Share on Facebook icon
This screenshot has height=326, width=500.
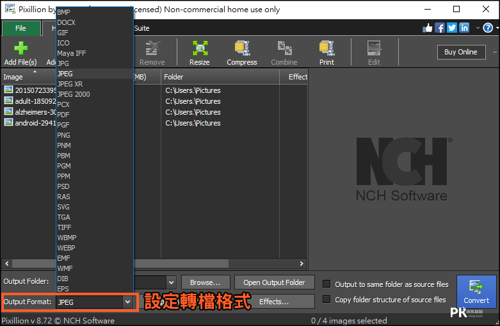(440, 28)
